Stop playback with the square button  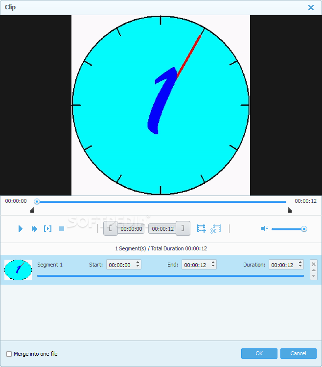(62, 229)
